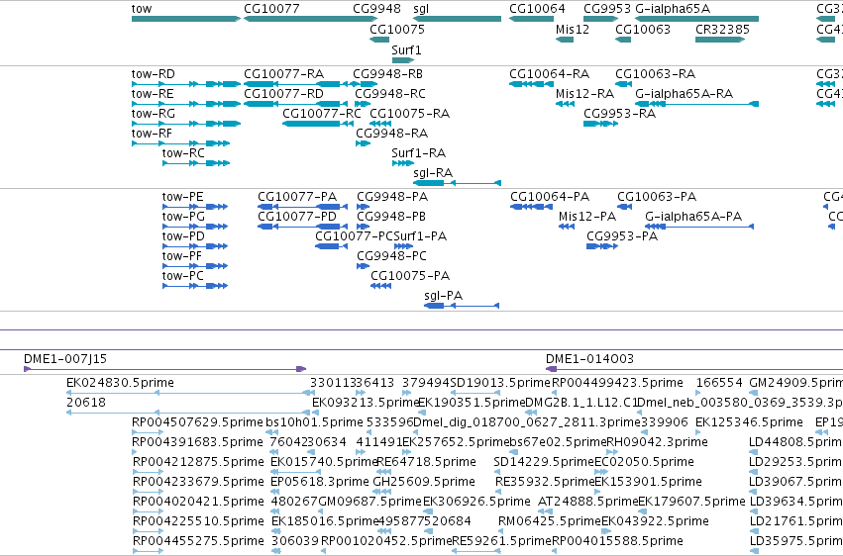
Task: Open transcript Mis12-RA
Action: 584,94
